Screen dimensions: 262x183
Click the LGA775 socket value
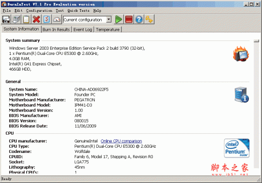pyautogui.click(x=82, y=162)
